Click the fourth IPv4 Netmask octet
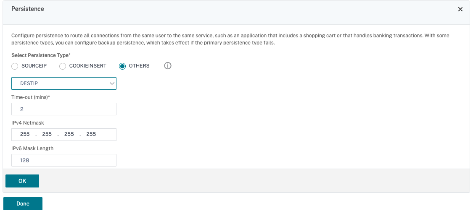 click(x=91, y=134)
